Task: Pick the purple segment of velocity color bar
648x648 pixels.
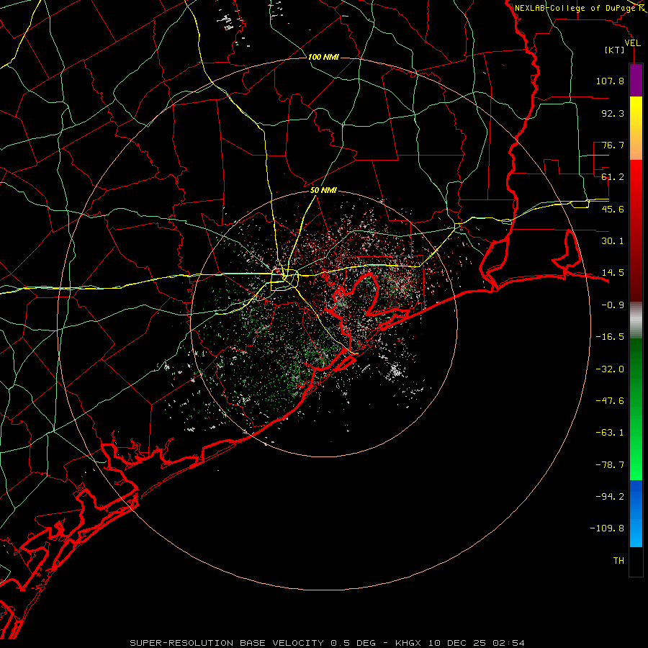Action: pos(636,80)
